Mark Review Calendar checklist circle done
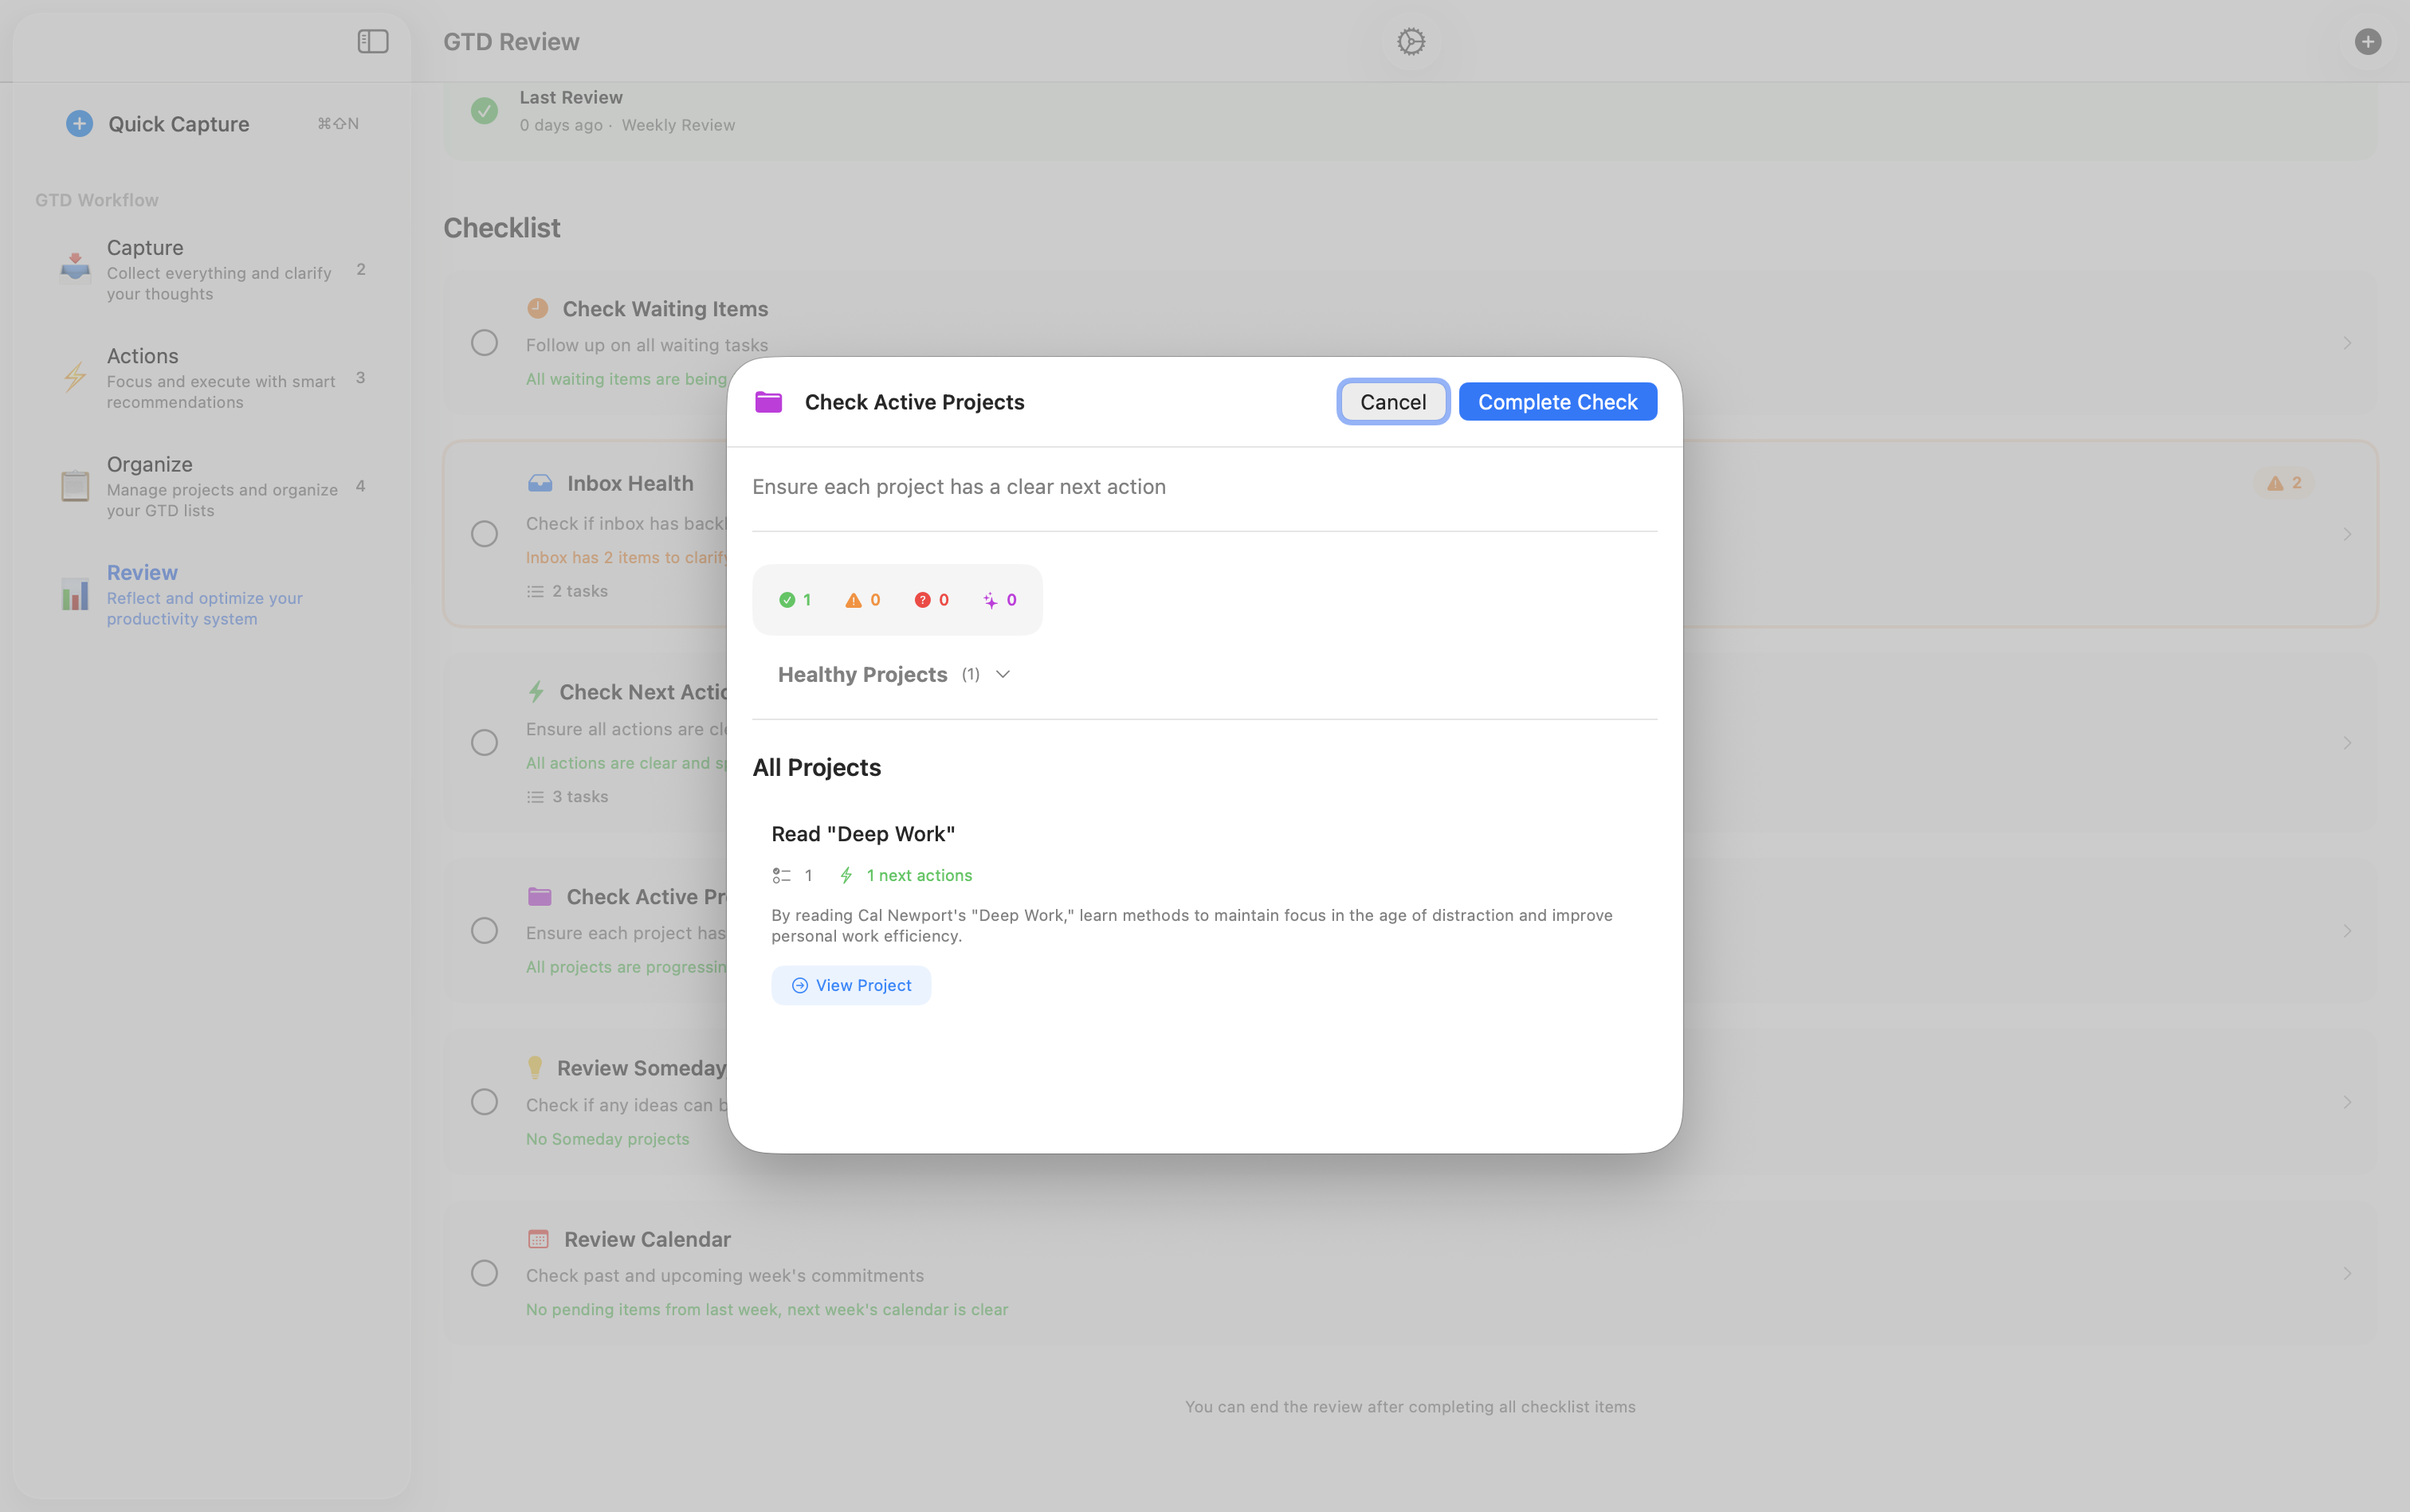Screen dimensions: 2410x1512 click(485, 1272)
